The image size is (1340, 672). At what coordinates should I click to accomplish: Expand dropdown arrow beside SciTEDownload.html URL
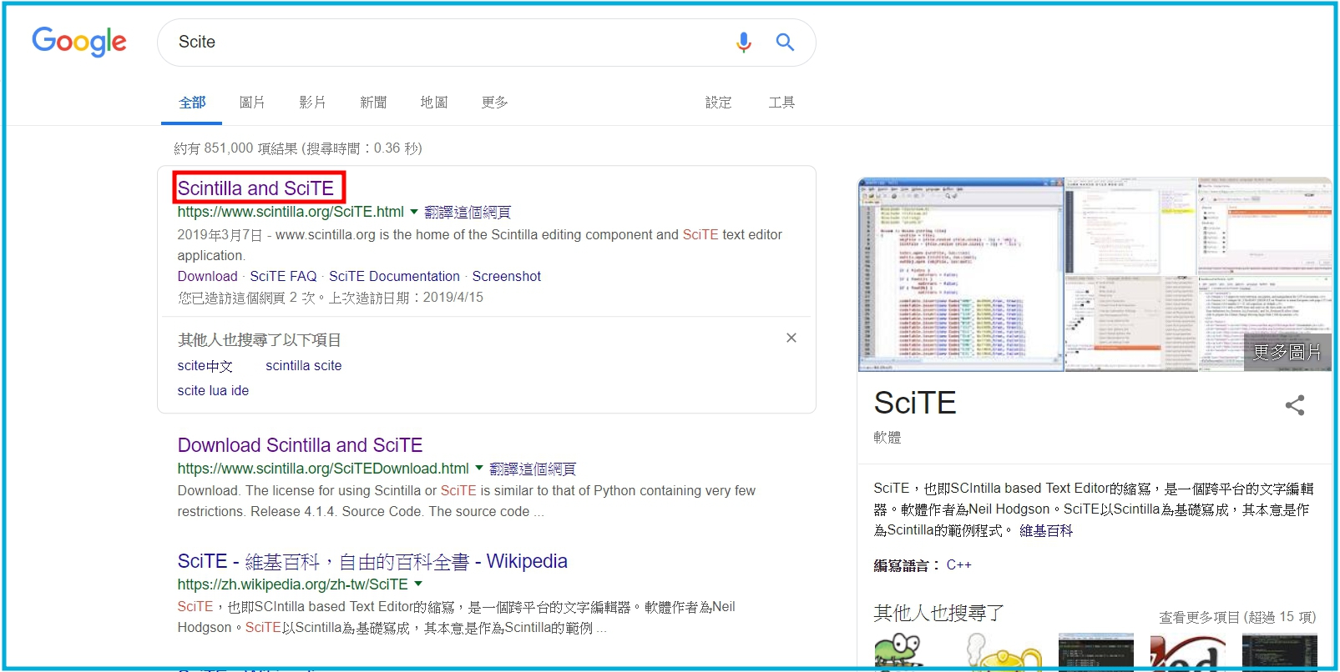click(479, 469)
